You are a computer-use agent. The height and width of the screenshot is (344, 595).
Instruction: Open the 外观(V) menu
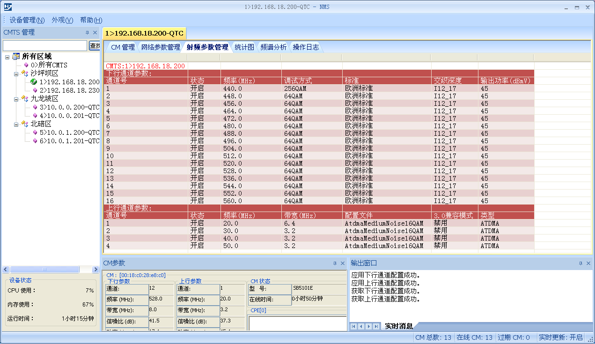pyautogui.click(x=62, y=20)
